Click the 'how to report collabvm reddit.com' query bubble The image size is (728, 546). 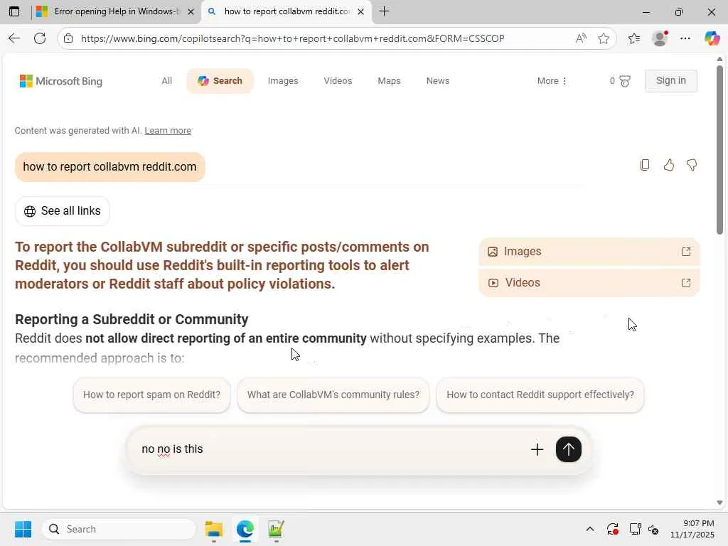click(110, 166)
